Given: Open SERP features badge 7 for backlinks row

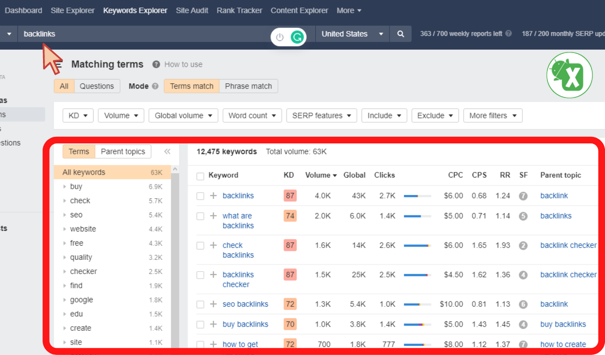Looking at the screenshot, I should [x=523, y=196].
